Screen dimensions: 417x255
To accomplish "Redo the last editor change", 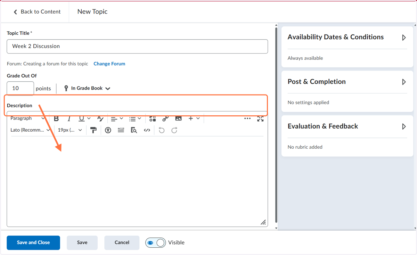I will pos(174,130).
